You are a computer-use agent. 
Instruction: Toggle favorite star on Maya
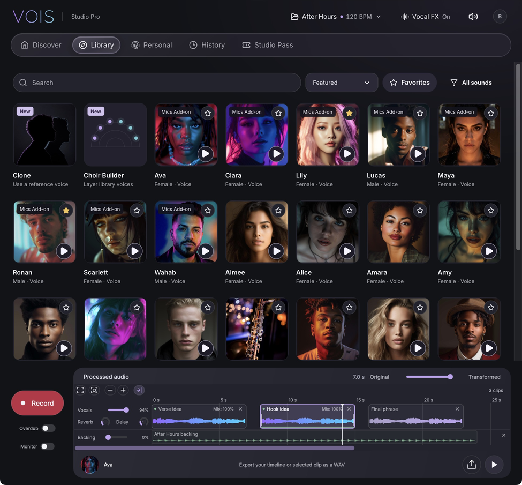click(x=491, y=113)
